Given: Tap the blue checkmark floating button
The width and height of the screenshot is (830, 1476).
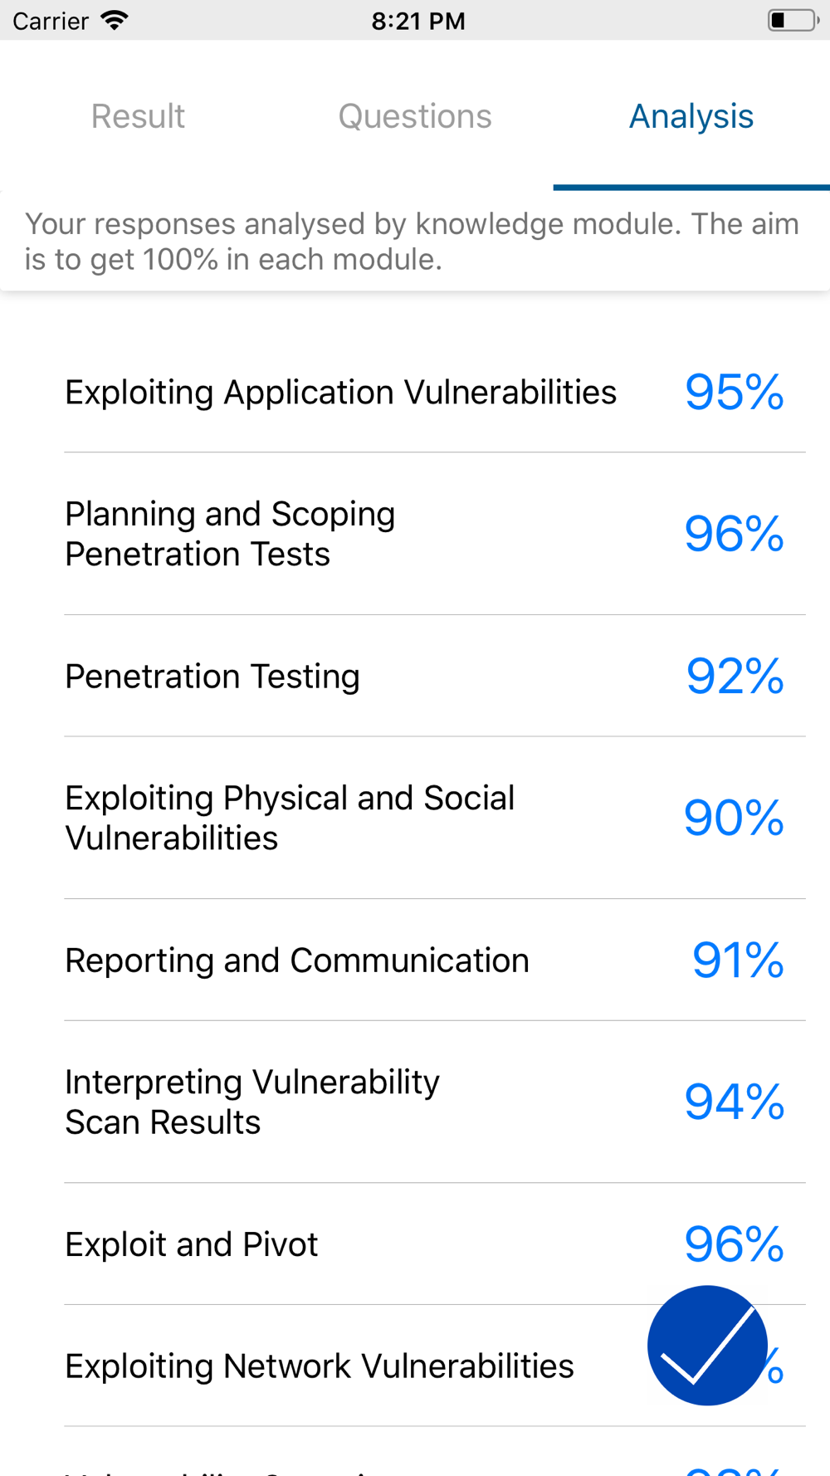Looking at the screenshot, I should click(708, 1345).
